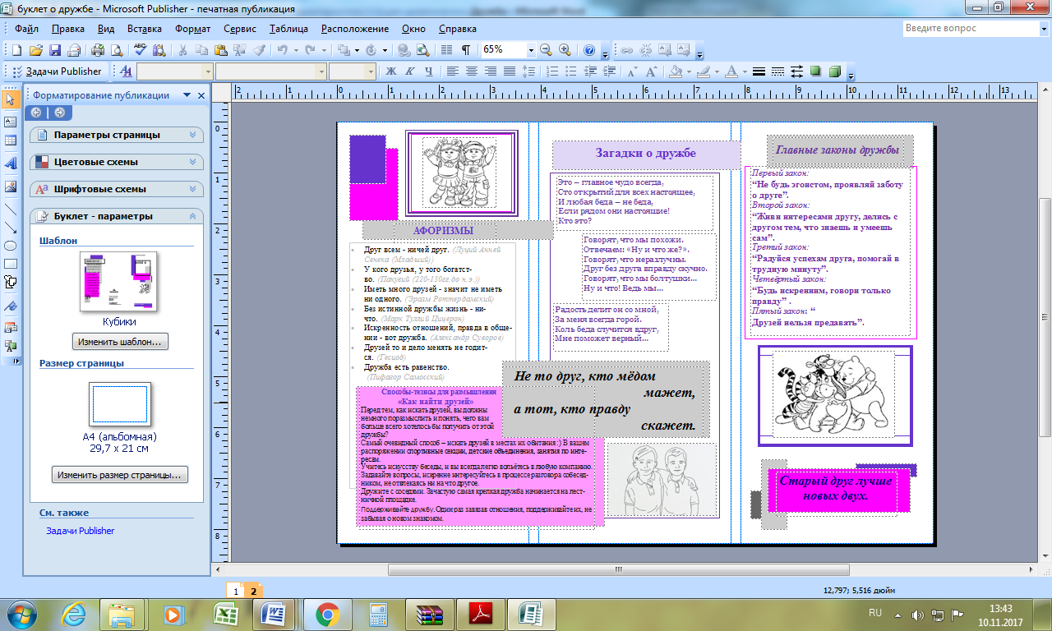Open the Введите вопрос dropdown arrow
This screenshot has width=1052, height=631.
pyautogui.click(x=1044, y=28)
